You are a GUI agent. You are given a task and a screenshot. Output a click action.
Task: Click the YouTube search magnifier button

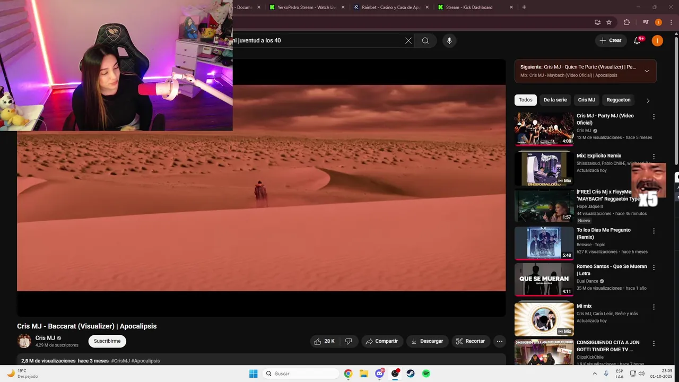tap(425, 40)
